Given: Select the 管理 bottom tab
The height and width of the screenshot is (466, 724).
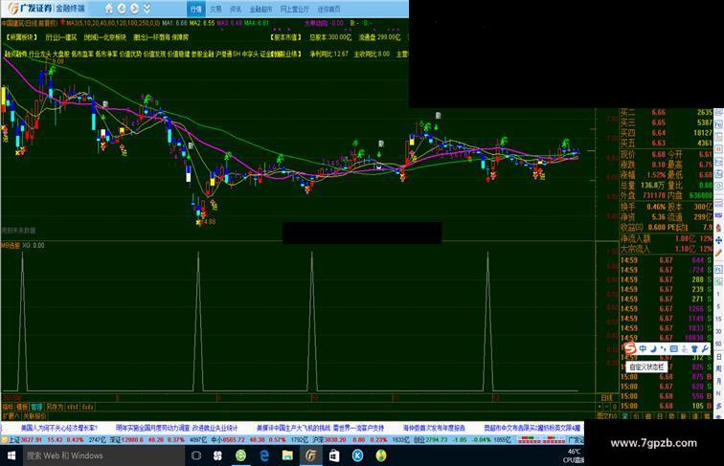Looking at the screenshot, I should [x=36, y=407].
